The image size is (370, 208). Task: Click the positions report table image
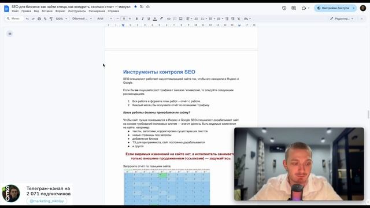(167, 187)
